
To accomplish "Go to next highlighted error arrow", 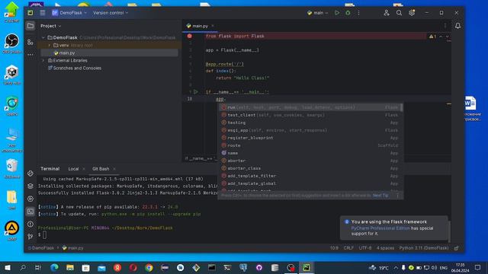I will [448, 37].
